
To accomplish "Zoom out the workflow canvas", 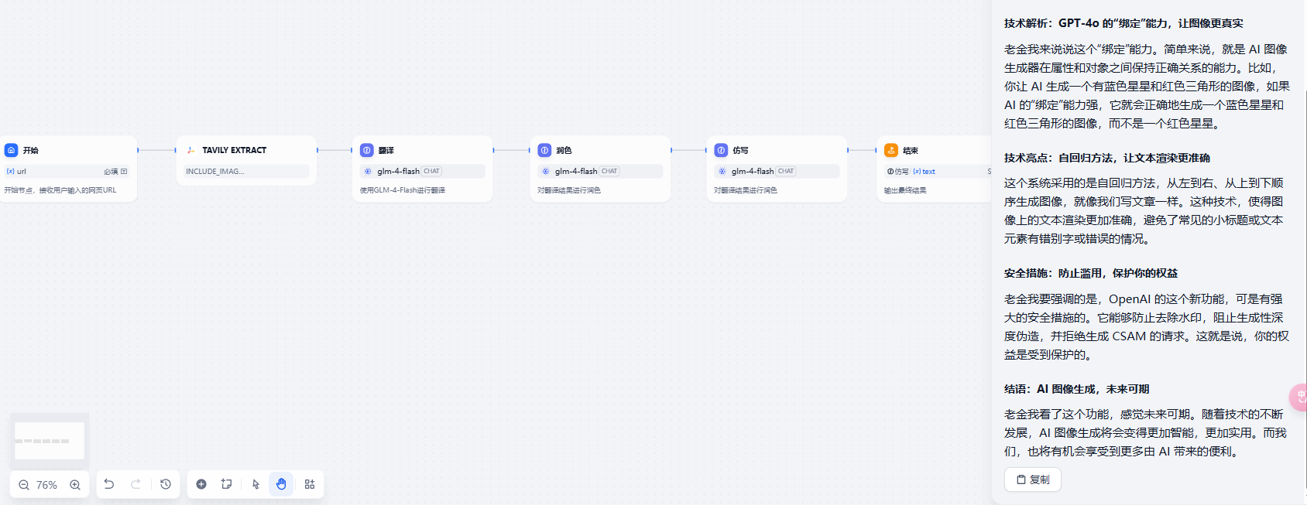I will 24,485.
